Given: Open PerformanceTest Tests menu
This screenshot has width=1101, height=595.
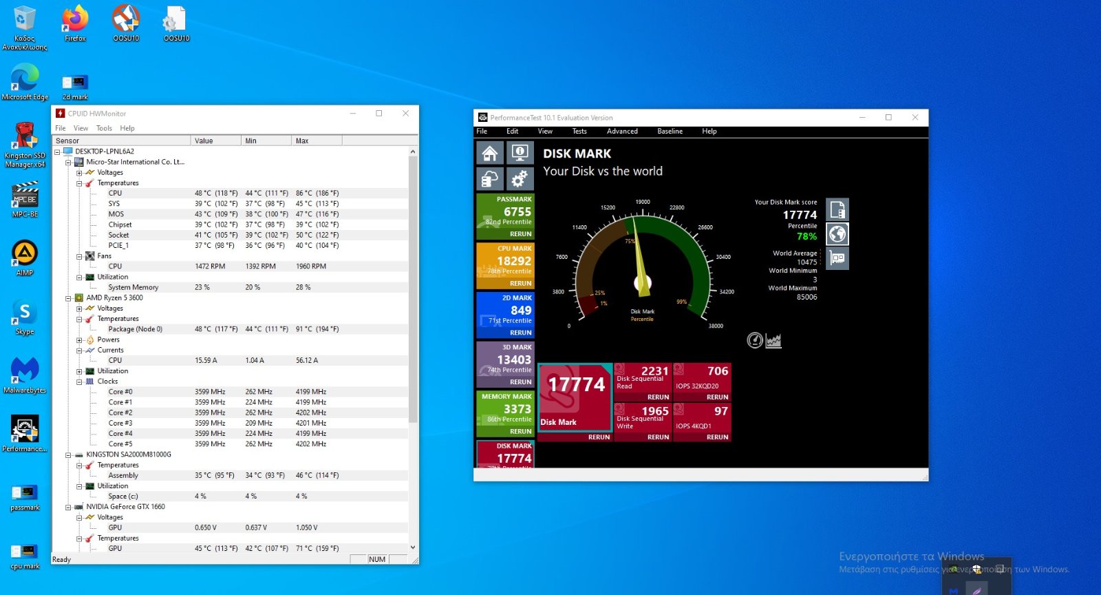Looking at the screenshot, I should coord(579,132).
